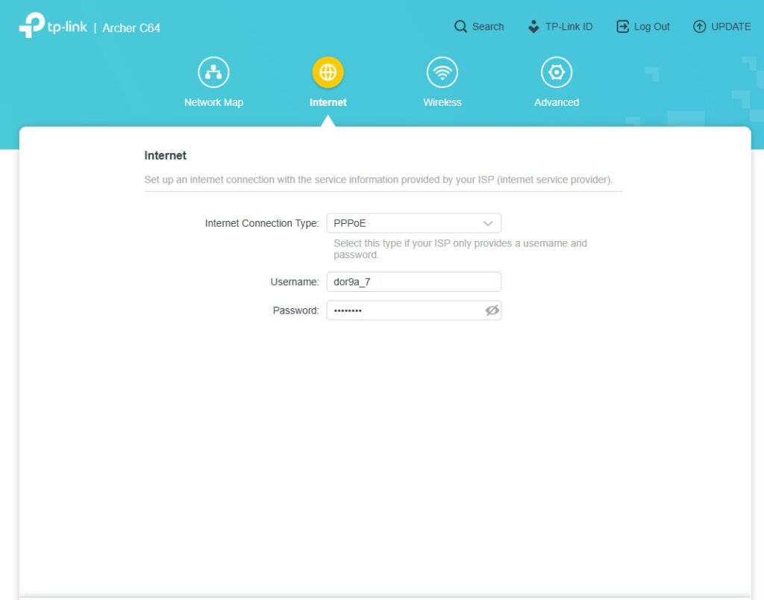The width and height of the screenshot is (764, 600).
Task: Click the tp-link logo
Action: point(53,26)
